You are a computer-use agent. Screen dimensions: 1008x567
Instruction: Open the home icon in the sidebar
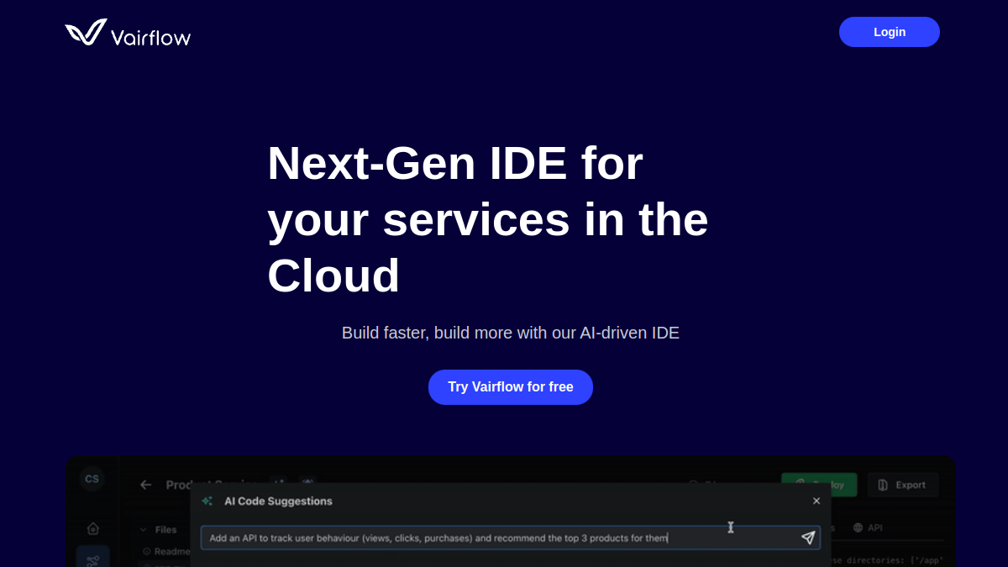(92, 528)
